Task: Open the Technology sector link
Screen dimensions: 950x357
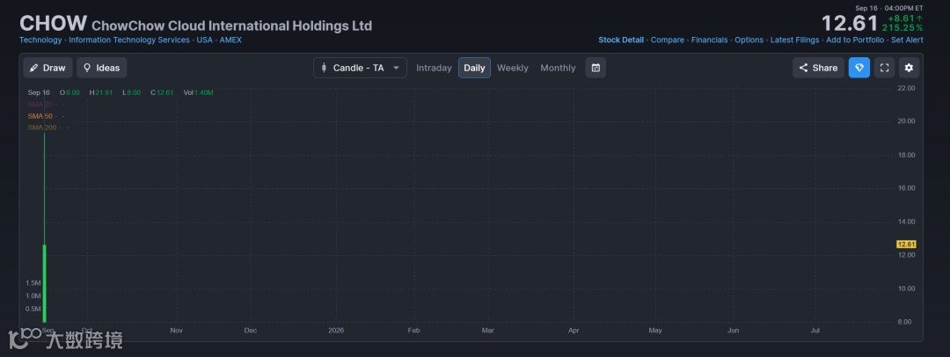Action: (40, 40)
